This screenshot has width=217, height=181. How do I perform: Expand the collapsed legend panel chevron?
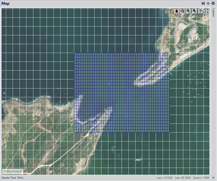[x=214, y=178]
